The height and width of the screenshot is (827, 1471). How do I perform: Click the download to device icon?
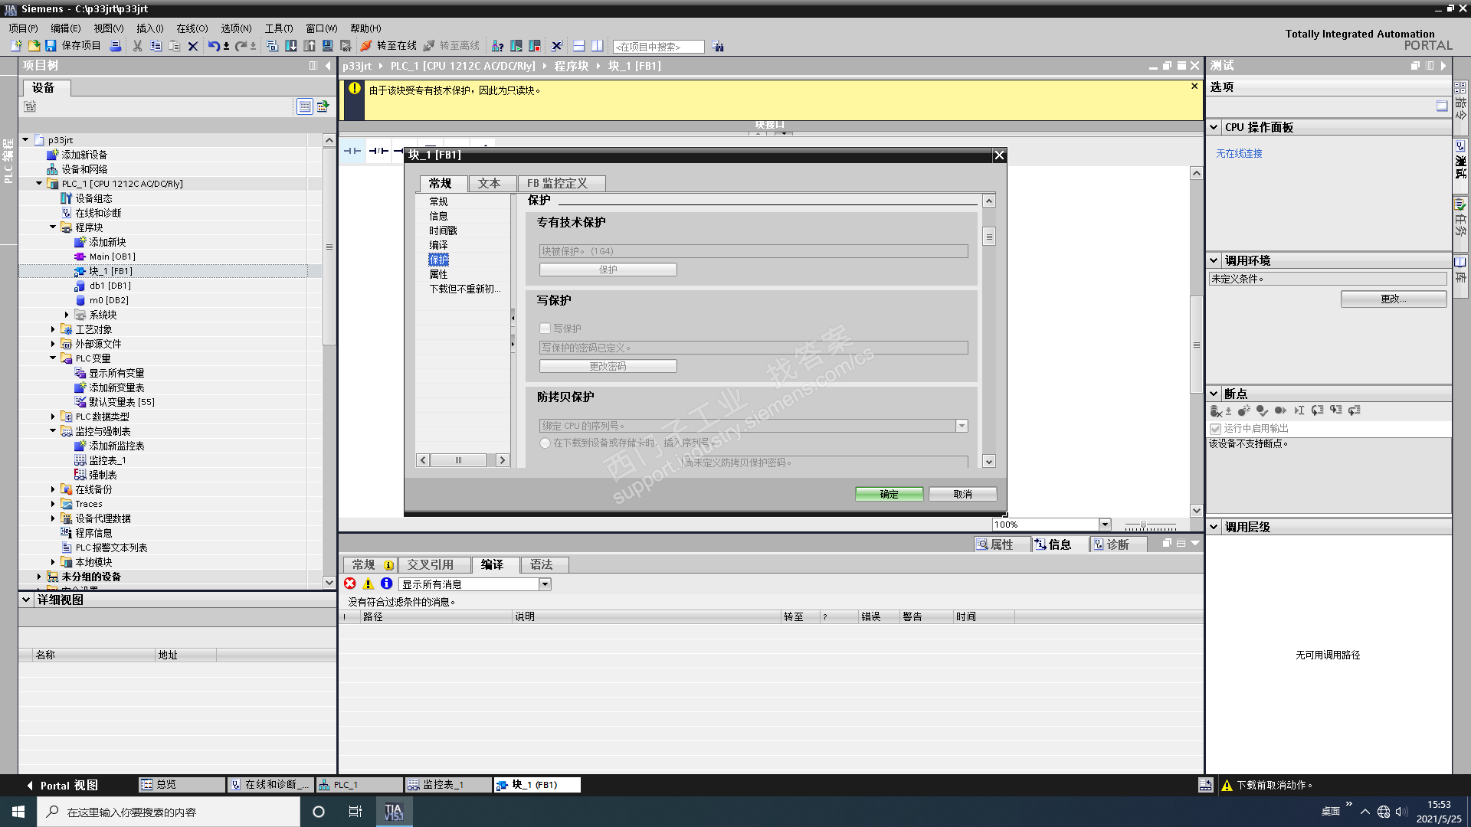(291, 46)
